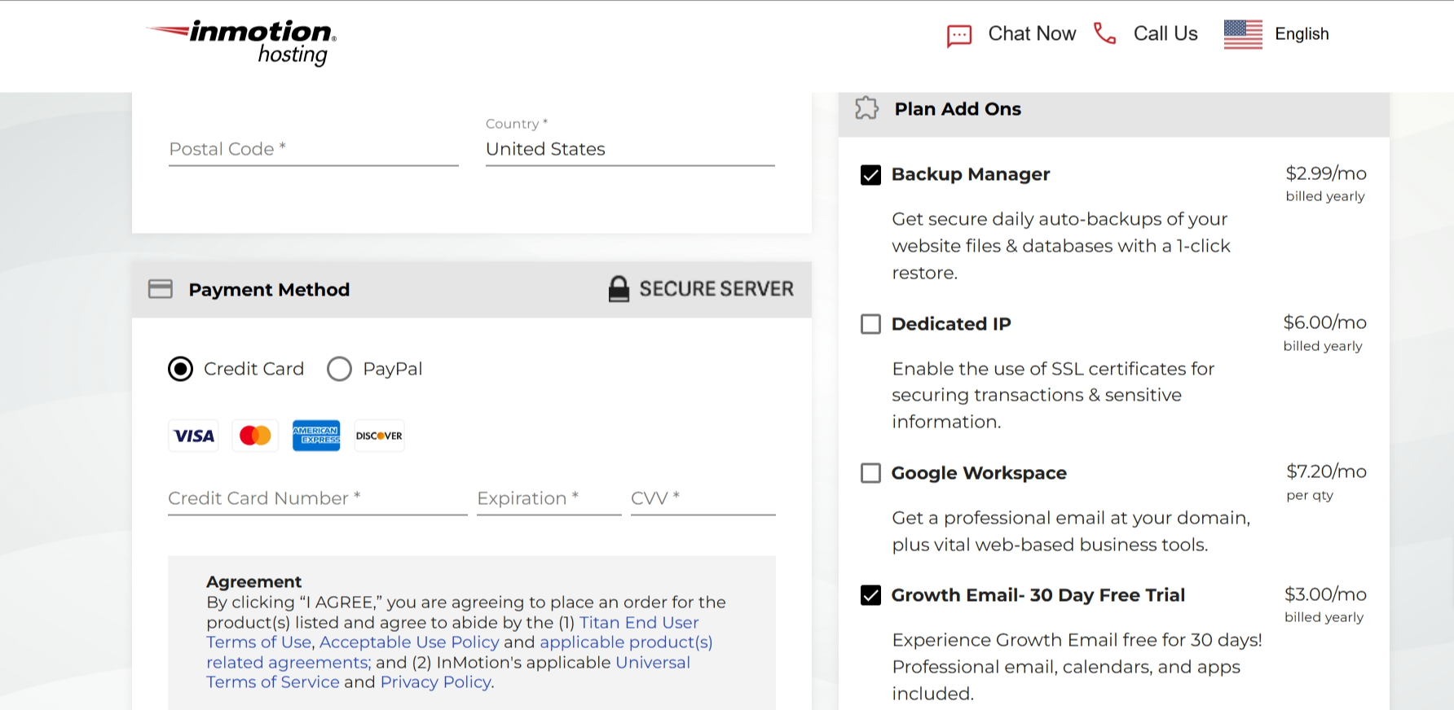Open the Acceptable Use Policy link
Image resolution: width=1454 pixels, height=710 pixels.
click(409, 642)
